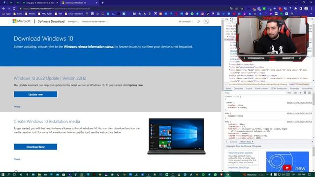Expand the main mainContent DOM node
Screen dimensions: 315x177
point(229,75)
